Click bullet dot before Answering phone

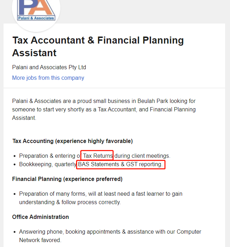15,232
